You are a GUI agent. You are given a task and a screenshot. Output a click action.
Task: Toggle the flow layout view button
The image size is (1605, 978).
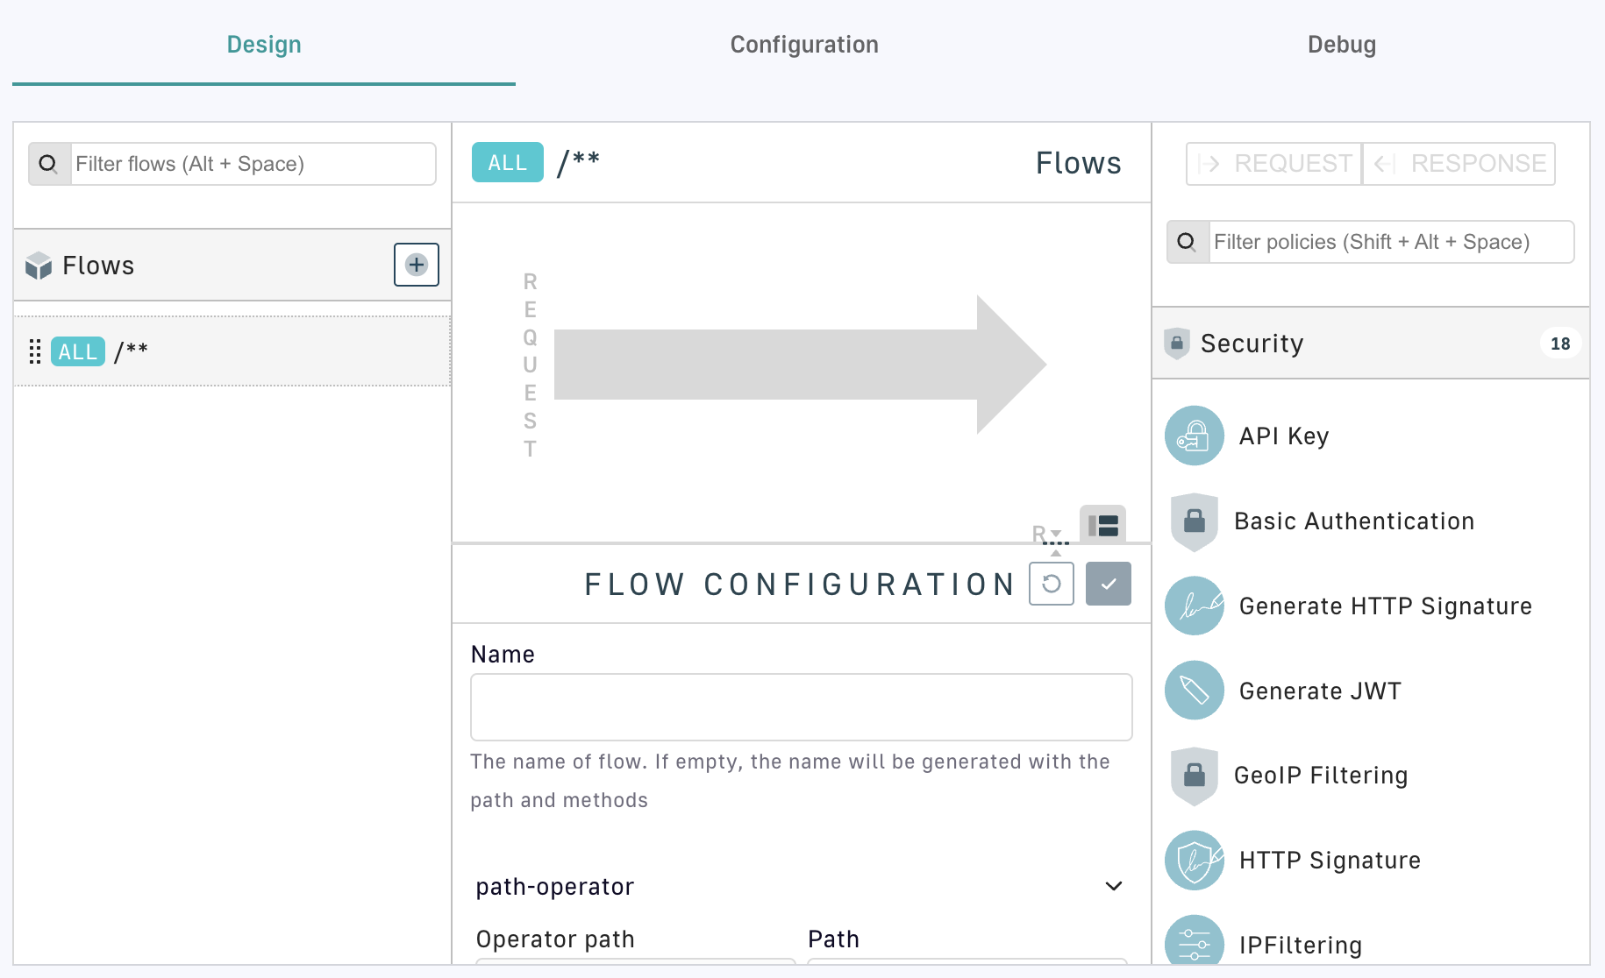1102,525
